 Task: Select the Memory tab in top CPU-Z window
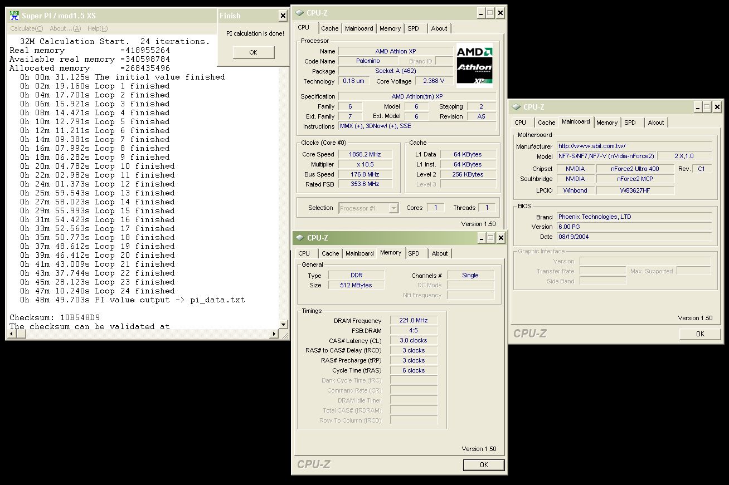point(390,28)
